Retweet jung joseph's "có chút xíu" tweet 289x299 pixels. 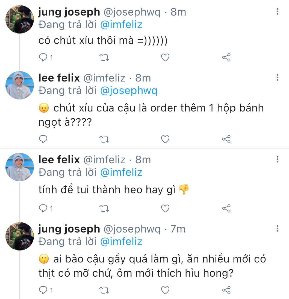(104, 58)
